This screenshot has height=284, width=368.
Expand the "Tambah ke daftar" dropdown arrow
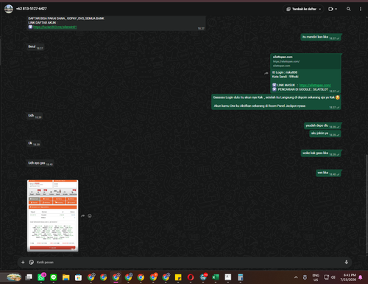[320, 9]
